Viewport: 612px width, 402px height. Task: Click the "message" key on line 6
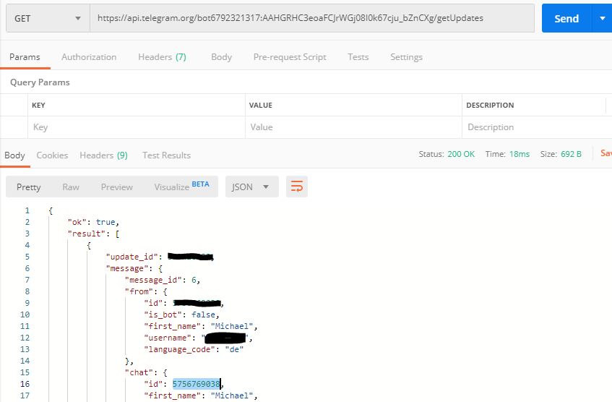pyautogui.click(x=127, y=268)
